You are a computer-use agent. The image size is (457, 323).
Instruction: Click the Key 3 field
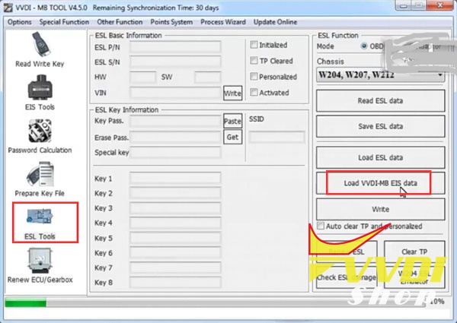[175, 208]
